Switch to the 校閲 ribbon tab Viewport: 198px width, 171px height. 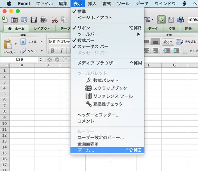click(171, 29)
